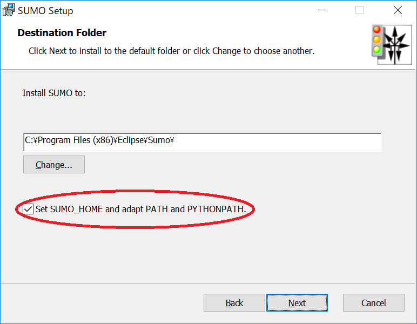
Task: Click the 'Destination Folder' heading
Action: [x=62, y=33]
